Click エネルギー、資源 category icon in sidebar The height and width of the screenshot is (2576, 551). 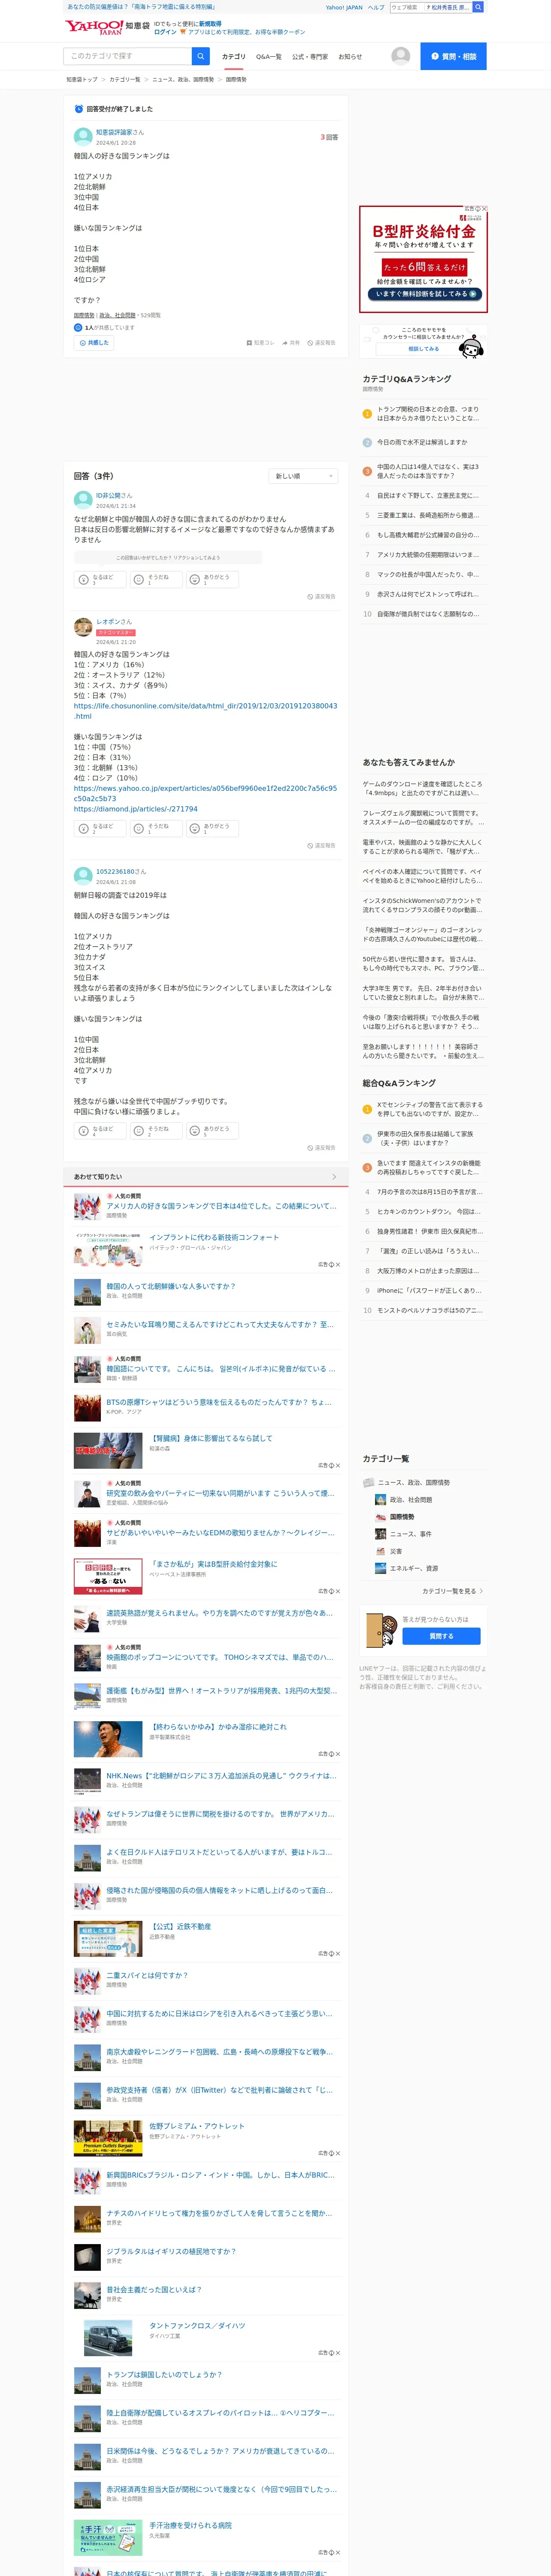click(x=380, y=1568)
